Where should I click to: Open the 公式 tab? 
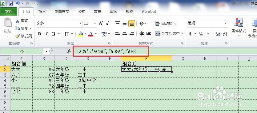[x=82, y=12]
